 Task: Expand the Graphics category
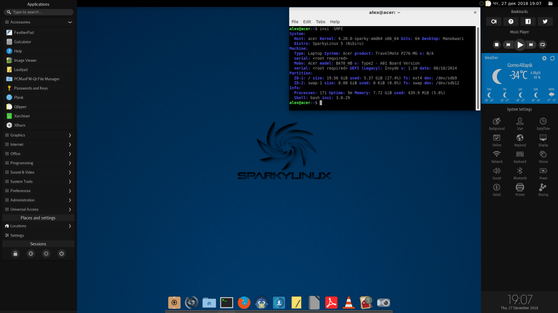point(38,135)
